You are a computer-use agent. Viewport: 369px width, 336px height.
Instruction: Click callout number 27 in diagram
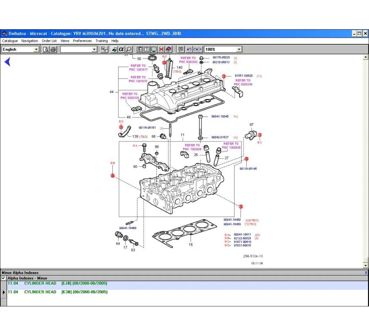point(226,158)
